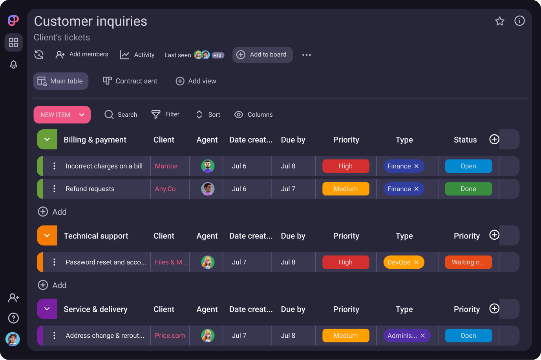Open the boards grid from the sidebar

click(x=13, y=43)
